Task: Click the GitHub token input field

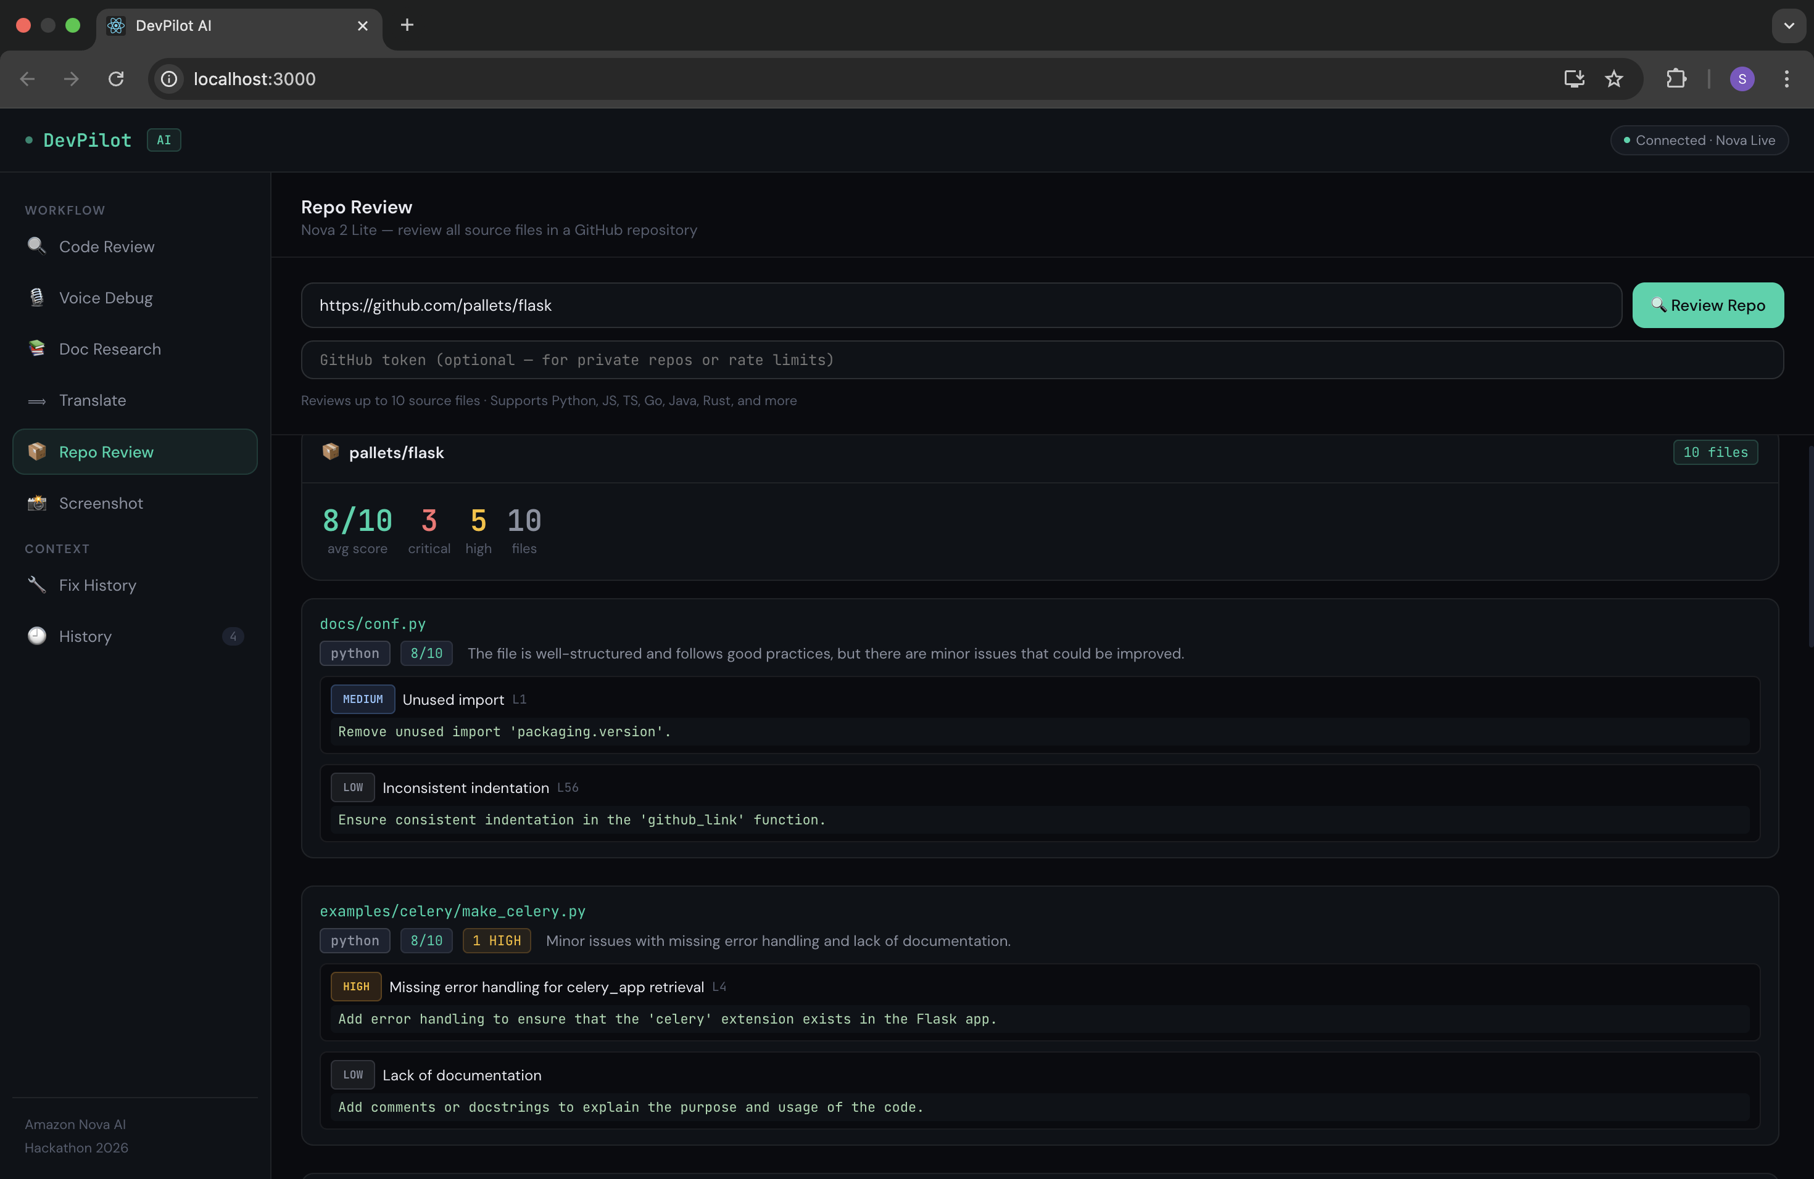Action: [x=1041, y=359]
